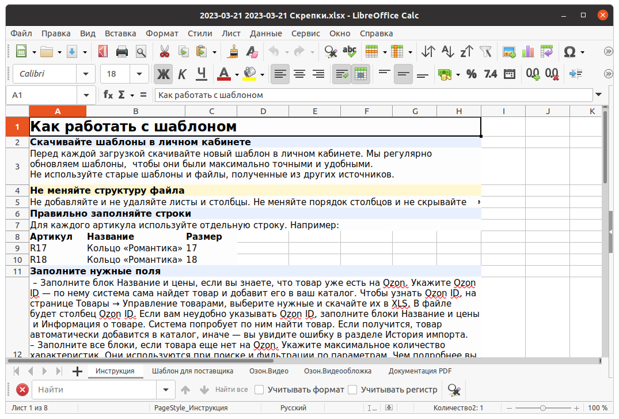Click Find Next down arrow
Viewport: 619px width, 419px height.
coord(204,390)
